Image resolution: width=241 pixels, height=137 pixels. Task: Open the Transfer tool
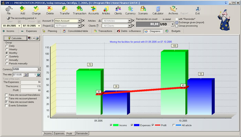coord(65,9)
